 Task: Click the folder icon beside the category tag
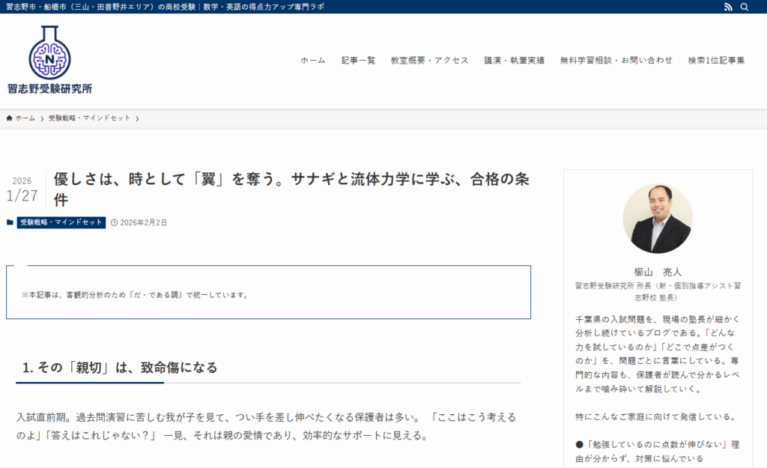(10, 222)
